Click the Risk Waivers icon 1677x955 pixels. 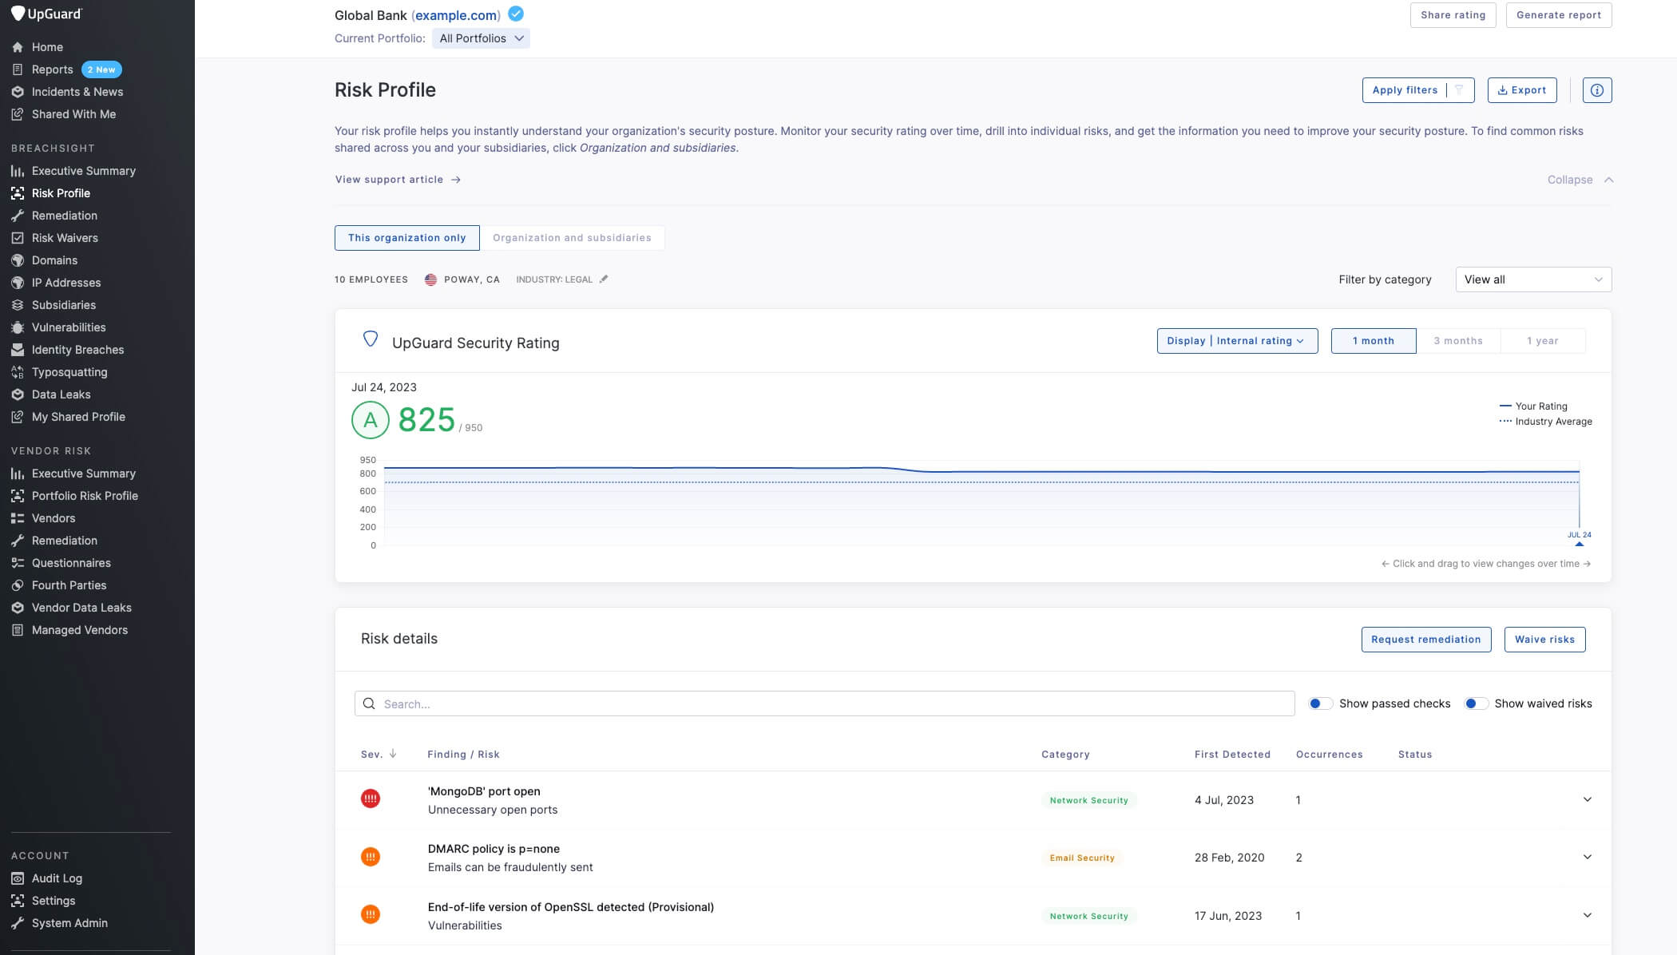[x=18, y=238]
